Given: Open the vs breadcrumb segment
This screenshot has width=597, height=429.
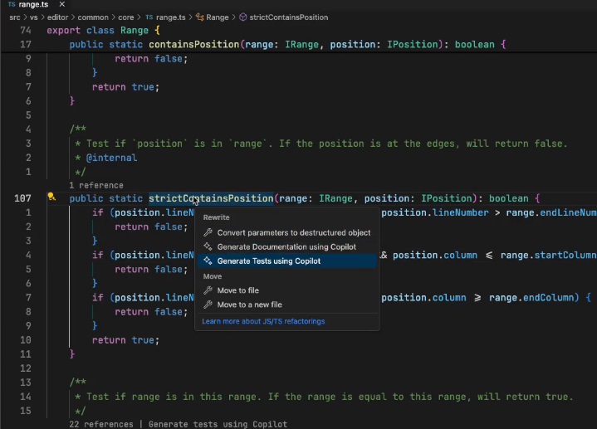Looking at the screenshot, I should pyautogui.click(x=34, y=17).
